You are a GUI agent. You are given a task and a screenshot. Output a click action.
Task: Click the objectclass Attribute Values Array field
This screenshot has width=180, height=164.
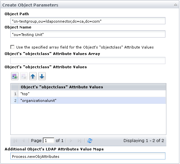coord(88,60)
